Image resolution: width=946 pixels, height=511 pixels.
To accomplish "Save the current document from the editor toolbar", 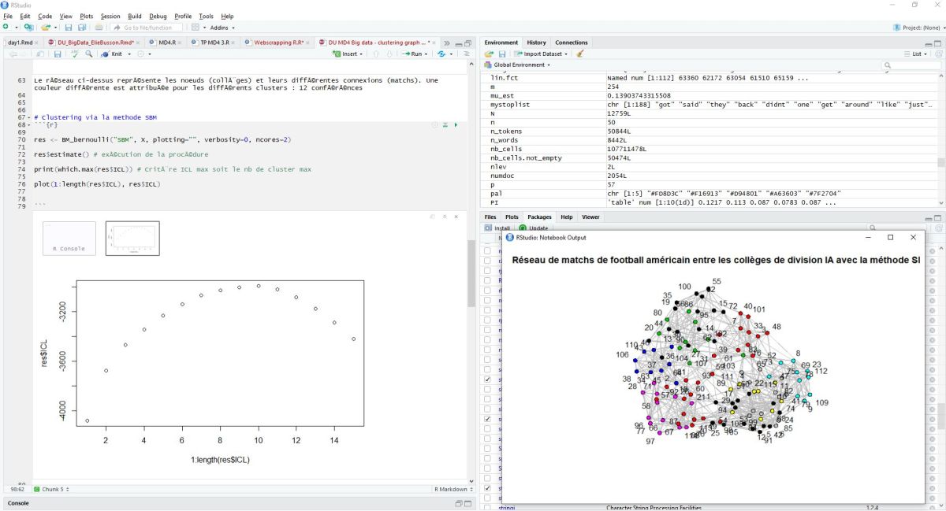I will [x=58, y=54].
